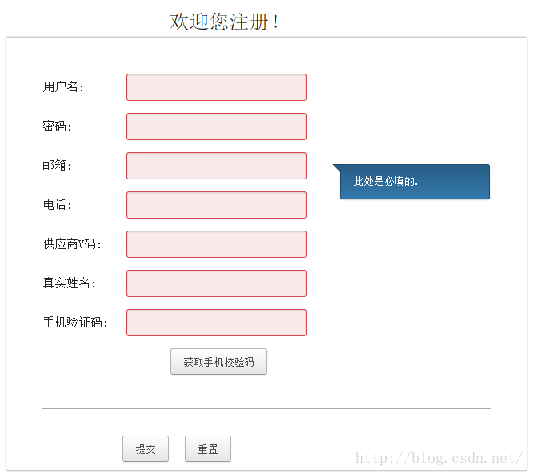Click the 电话 label text
533x474 pixels.
(57, 205)
